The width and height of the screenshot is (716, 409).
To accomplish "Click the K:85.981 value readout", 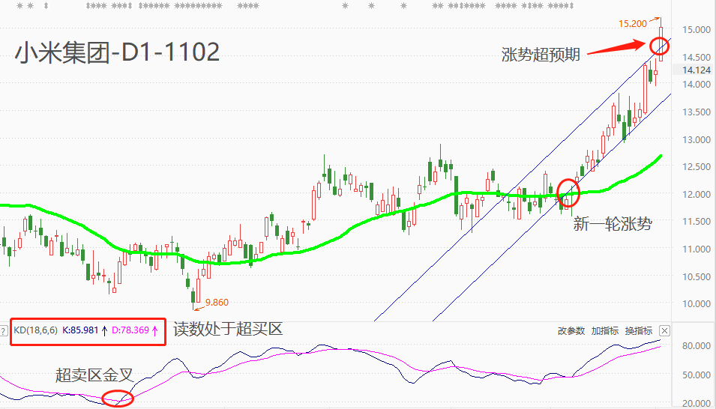I will [80, 330].
